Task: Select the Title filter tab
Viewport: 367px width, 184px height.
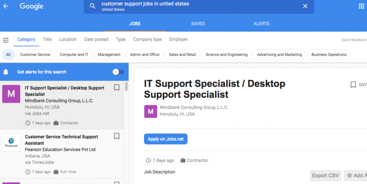Action: [x=47, y=39]
